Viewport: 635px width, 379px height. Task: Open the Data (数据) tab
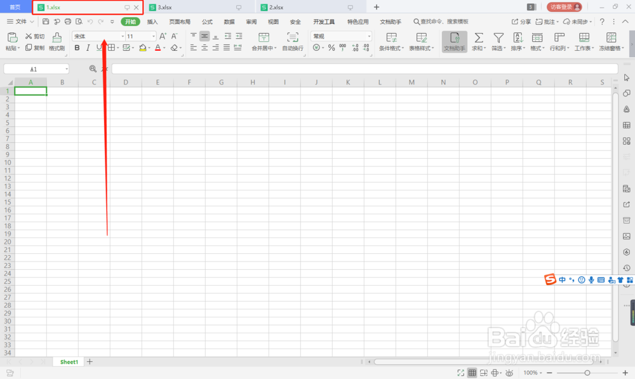pos(229,22)
